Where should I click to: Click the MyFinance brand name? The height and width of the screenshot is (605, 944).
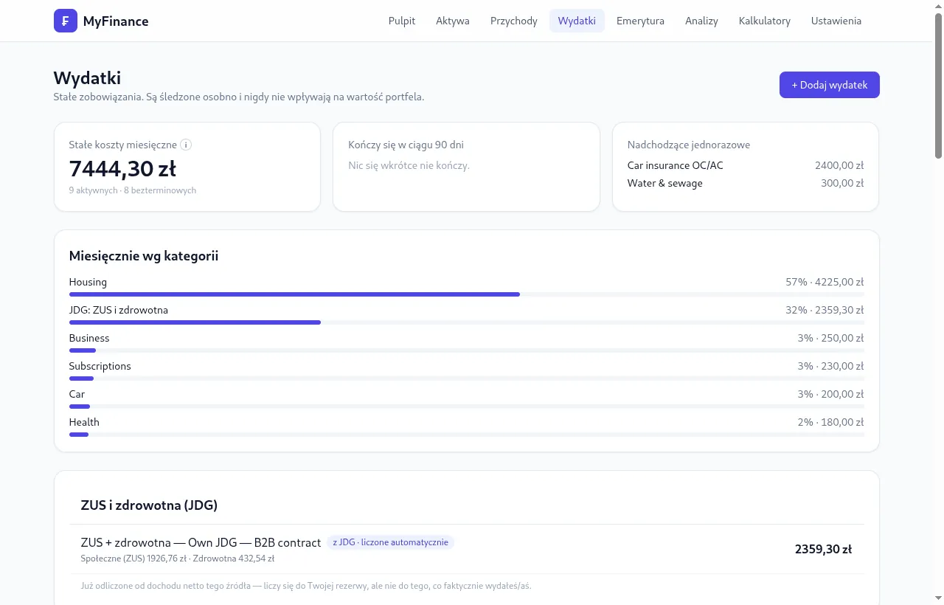(116, 21)
